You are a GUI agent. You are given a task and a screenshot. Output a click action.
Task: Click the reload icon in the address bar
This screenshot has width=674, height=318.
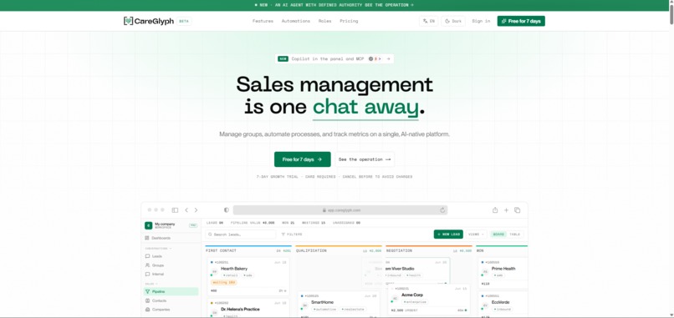[442, 210]
